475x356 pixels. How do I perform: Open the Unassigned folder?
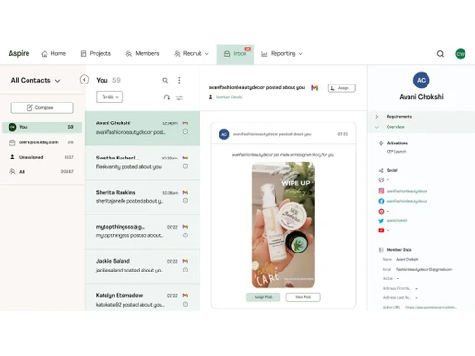click(x=42, y=157)
